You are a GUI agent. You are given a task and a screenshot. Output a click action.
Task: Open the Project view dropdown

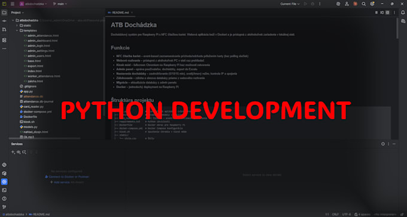pyautogui.click(x=17, y=13)
